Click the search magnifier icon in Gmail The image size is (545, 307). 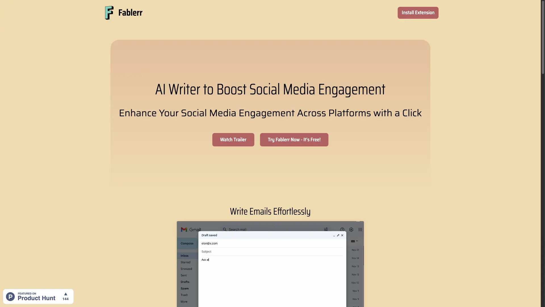click(225, 229)
